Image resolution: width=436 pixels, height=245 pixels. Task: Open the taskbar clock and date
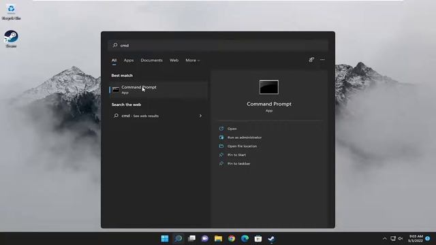coord(416,239)
